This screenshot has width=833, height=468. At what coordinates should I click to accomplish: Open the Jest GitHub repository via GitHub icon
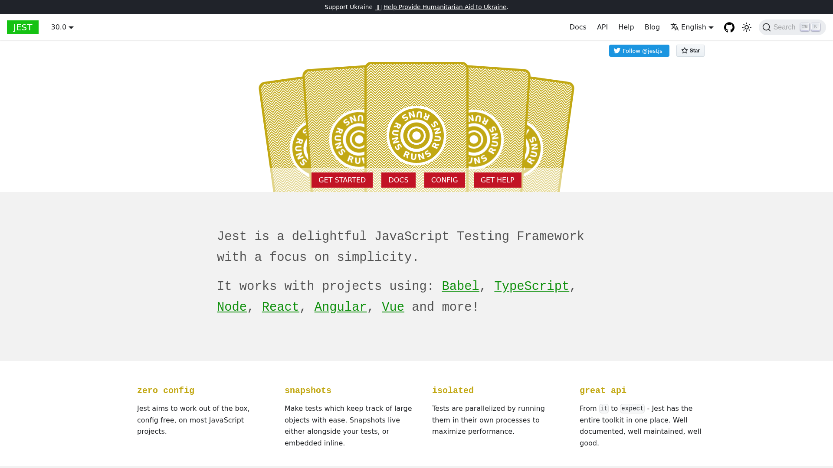729,27
